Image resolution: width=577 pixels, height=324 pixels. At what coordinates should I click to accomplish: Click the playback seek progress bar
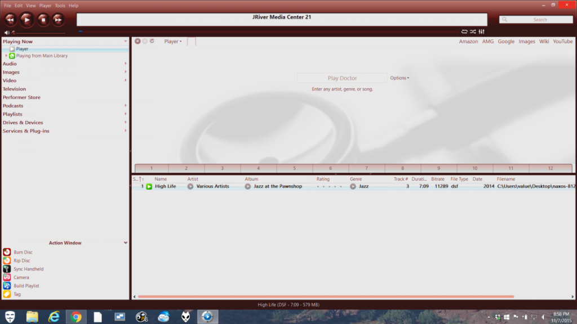pos(268,31)
